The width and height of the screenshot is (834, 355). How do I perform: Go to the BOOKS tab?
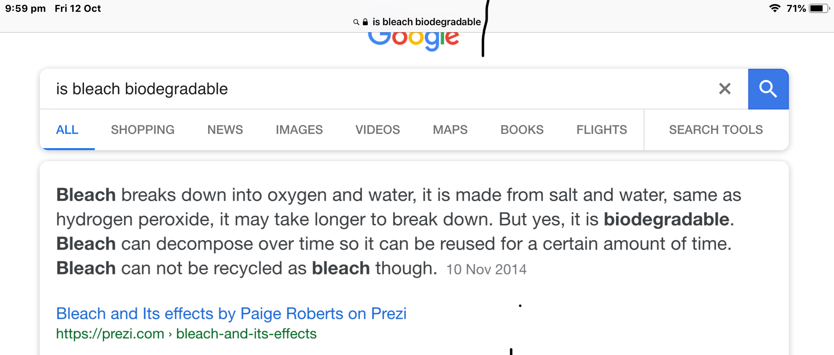[x=522, y=129]
